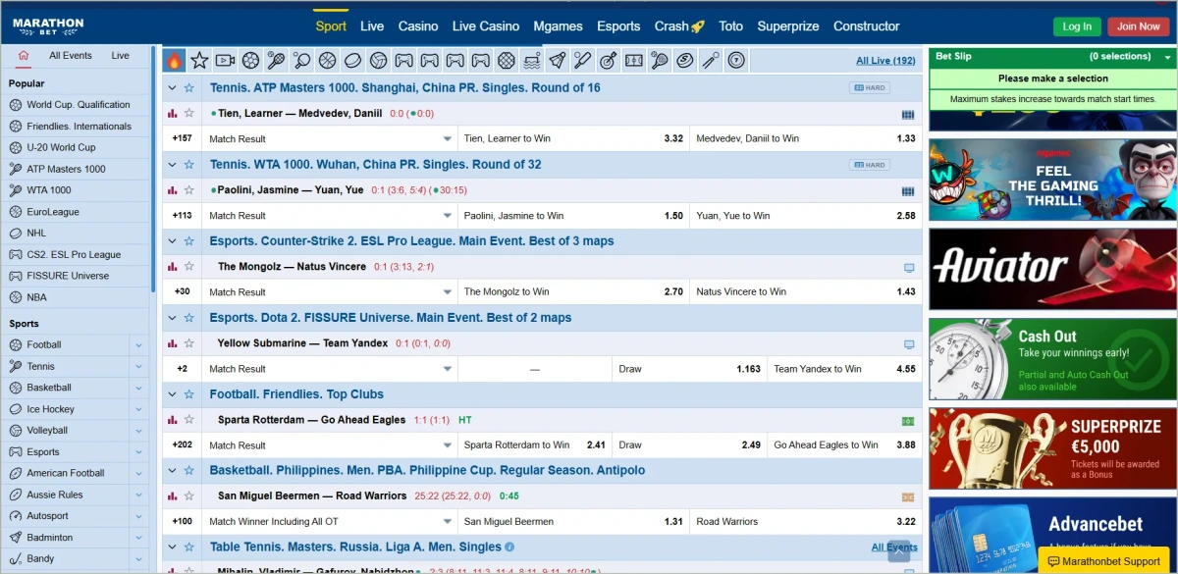Select the flame hot events icon
1178x574 pixels.
coord(175,60)
